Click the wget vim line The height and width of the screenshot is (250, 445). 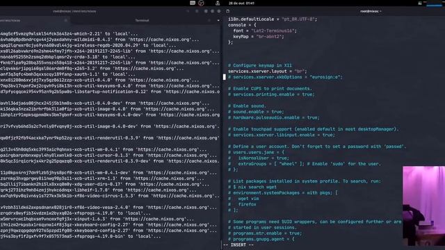(243, 199)
